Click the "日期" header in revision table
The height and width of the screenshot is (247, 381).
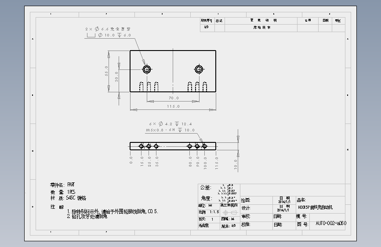pyautogui.click(x=325, y=20)
